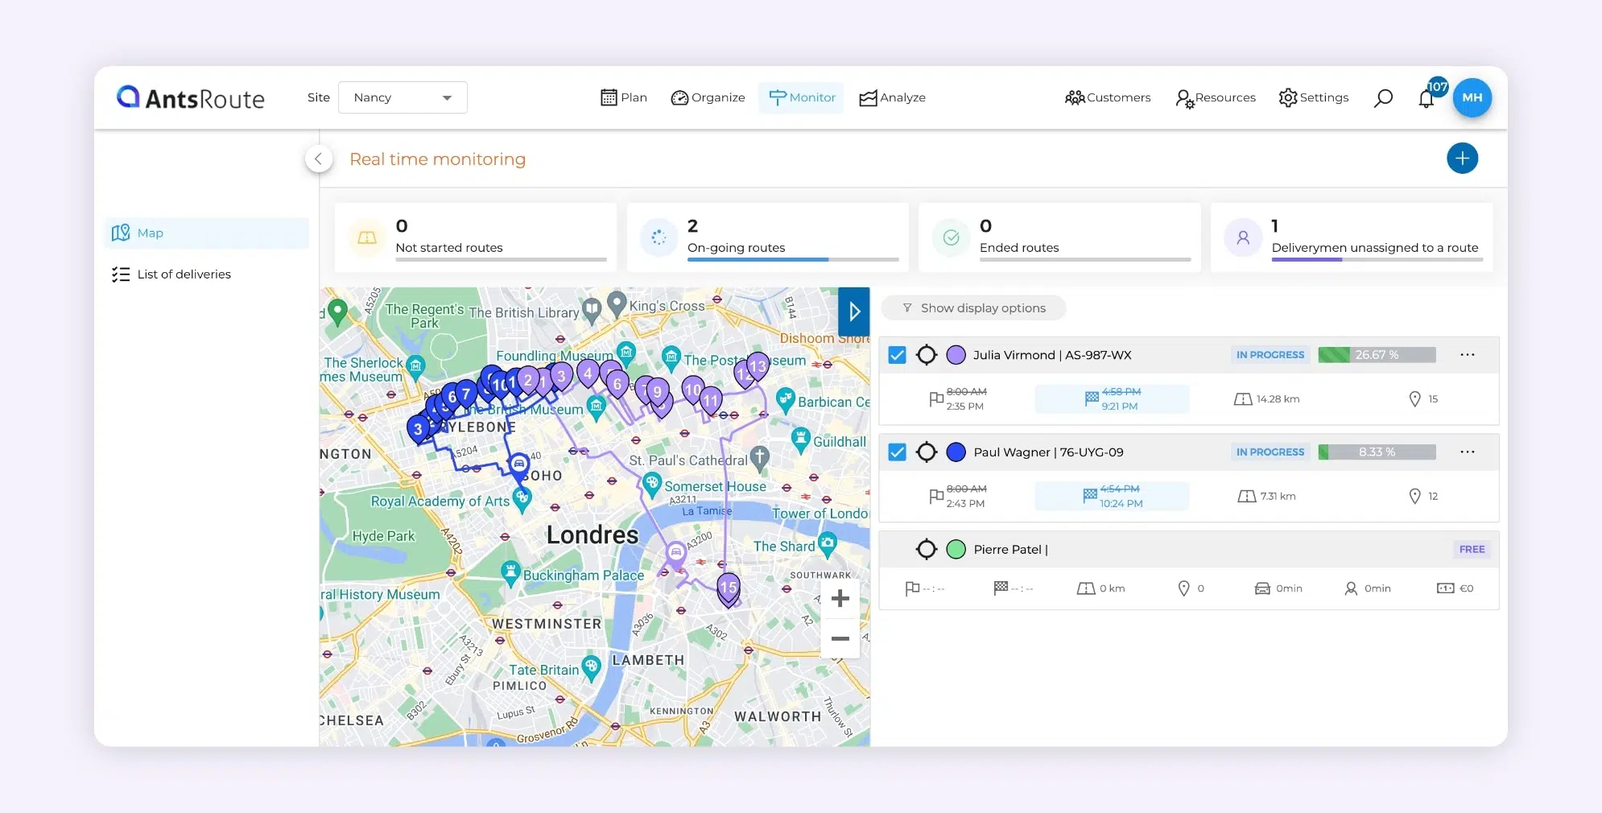Zoom out on the map with minus
The width and height of the screenshot is (1602, 813).
point(840,639)
